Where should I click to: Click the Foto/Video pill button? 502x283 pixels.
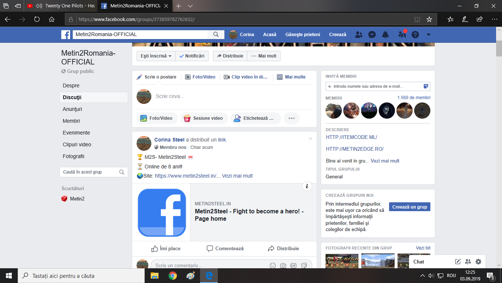point(157,118)
